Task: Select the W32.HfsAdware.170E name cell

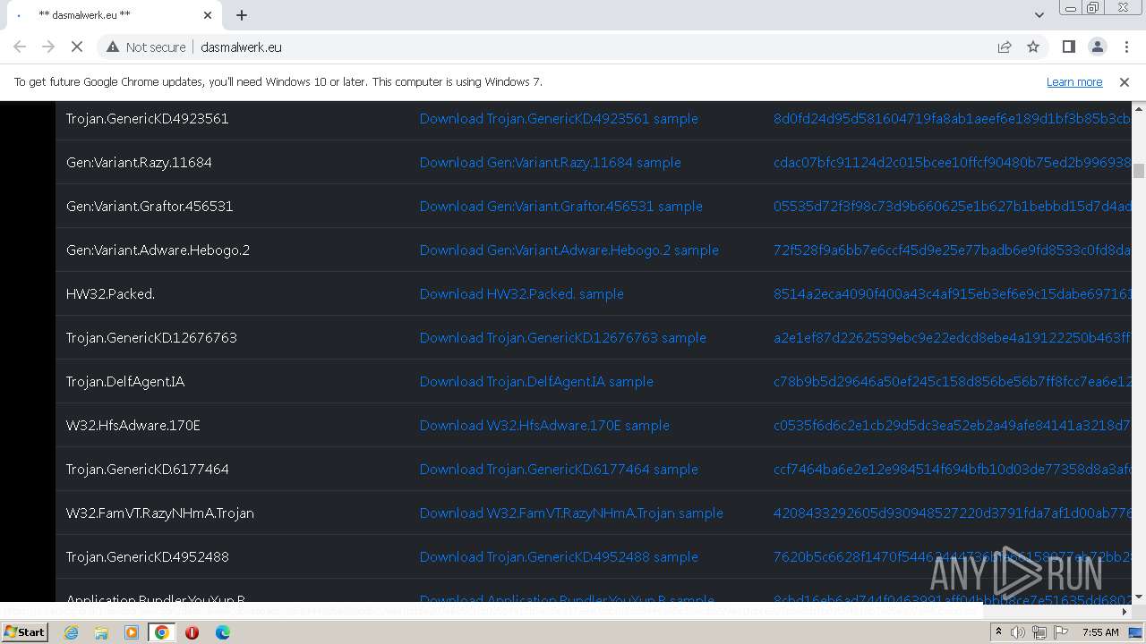Action: (x=133, y=425)
